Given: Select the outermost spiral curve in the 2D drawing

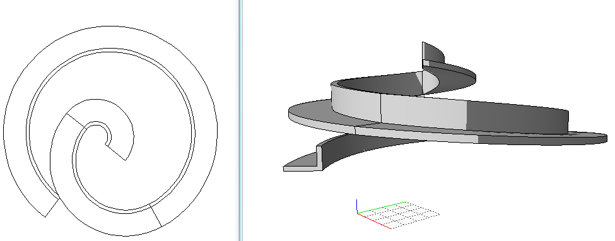Looking at the screenshot, I should coord(110,131).
